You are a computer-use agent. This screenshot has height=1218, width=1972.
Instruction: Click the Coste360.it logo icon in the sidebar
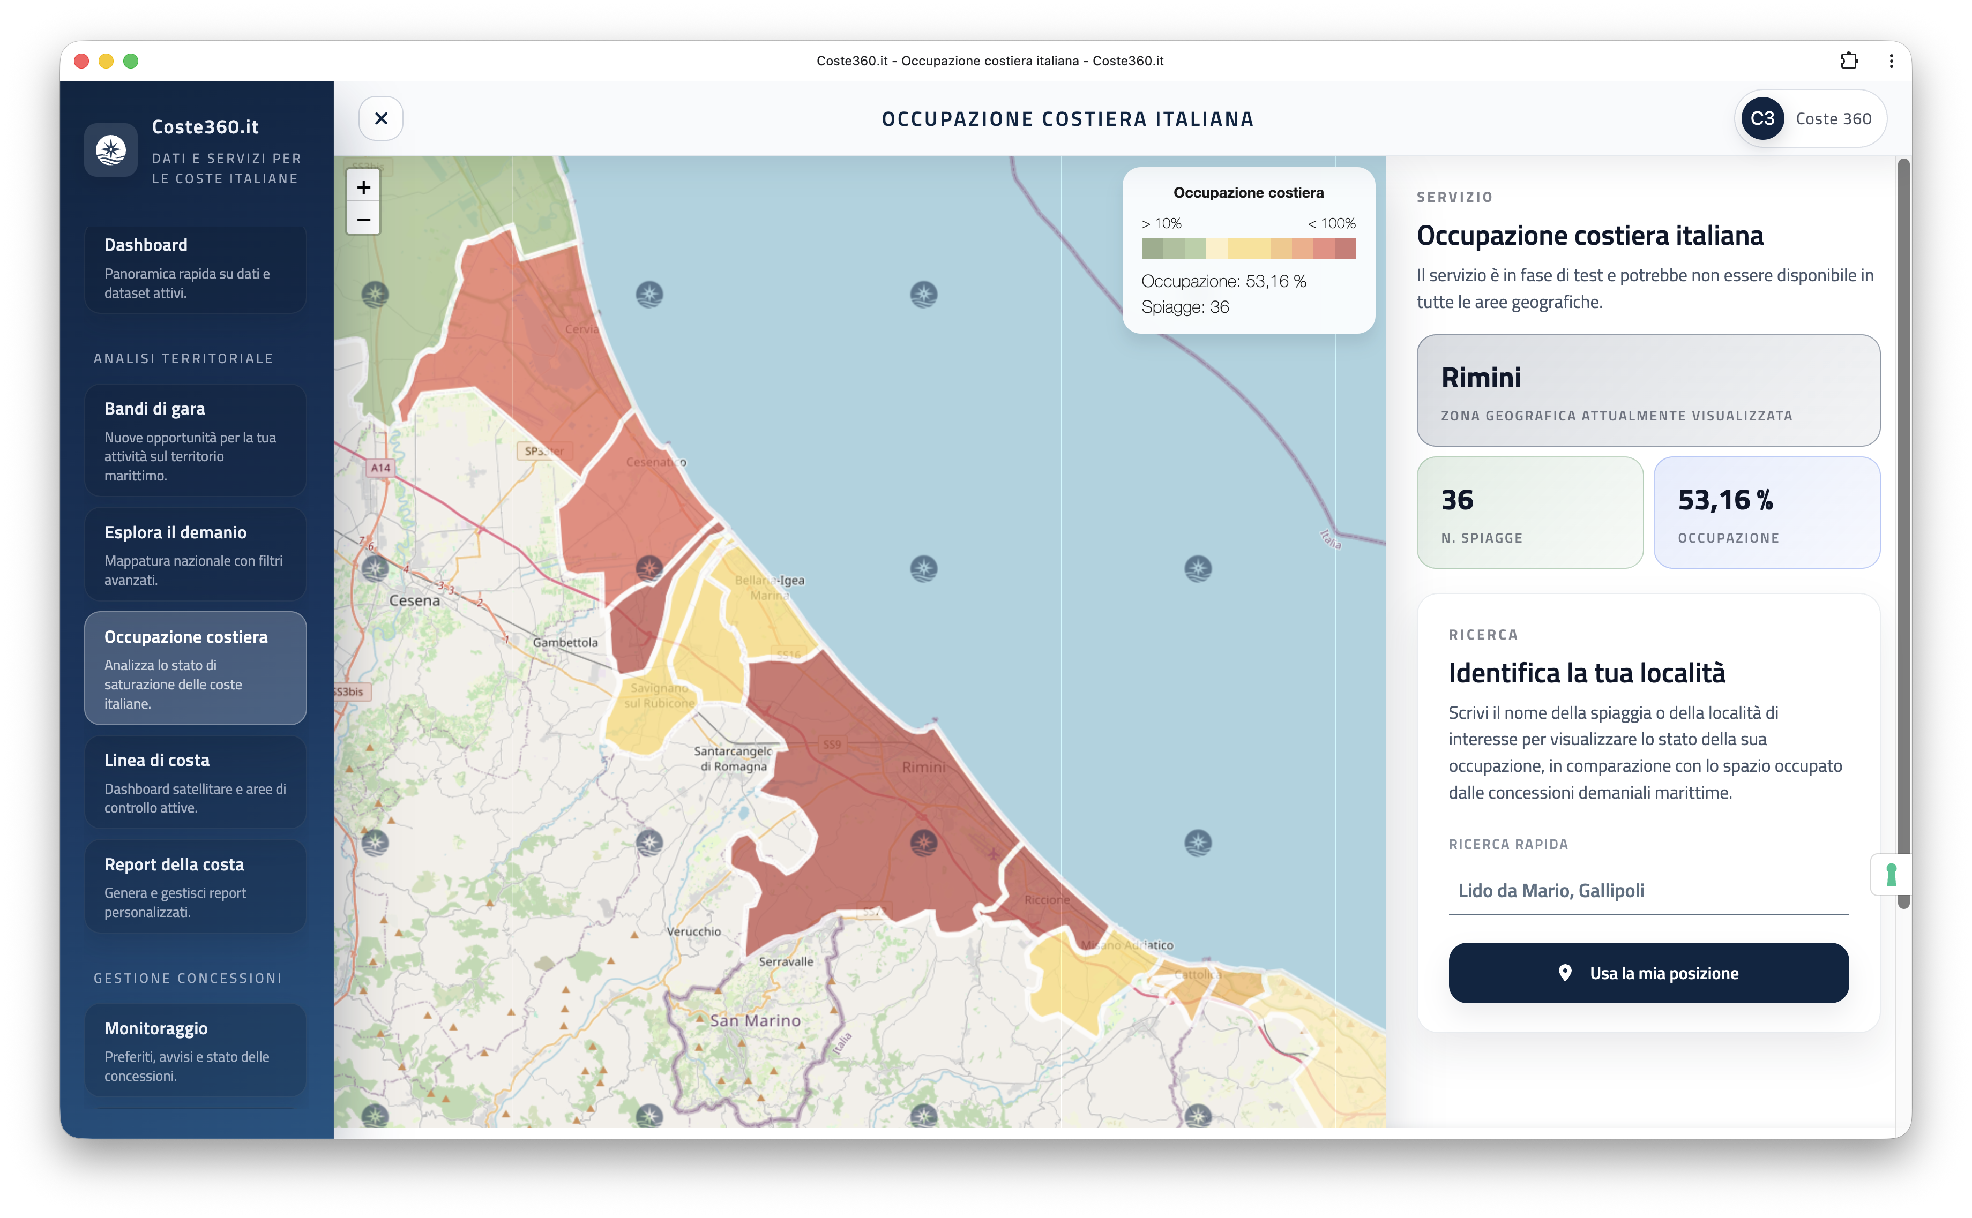110,149
